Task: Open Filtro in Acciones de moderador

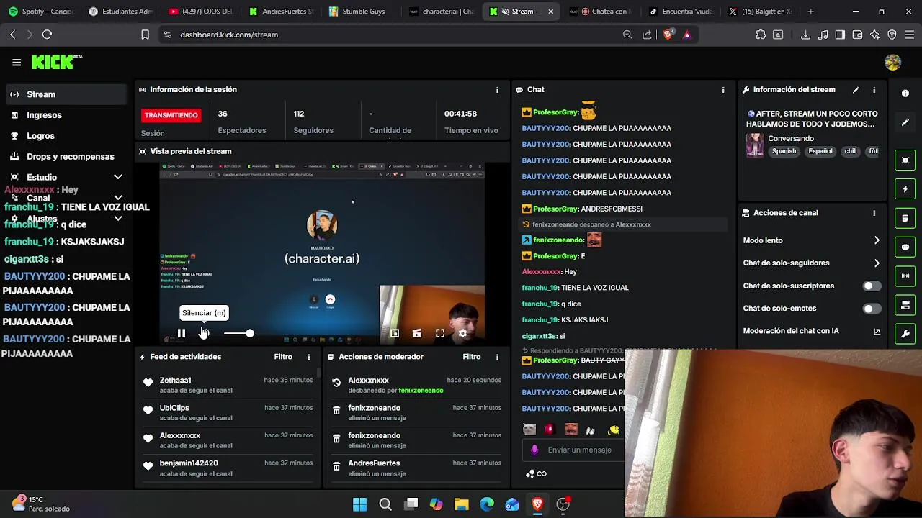Action: (x=472, y=357)
